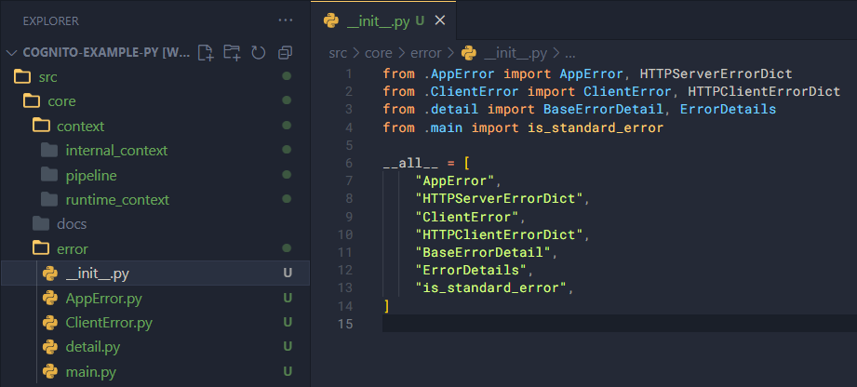Screen dimensions: 857x387
Task: Collapse the core folder
Action: click(x=61, y=100)
